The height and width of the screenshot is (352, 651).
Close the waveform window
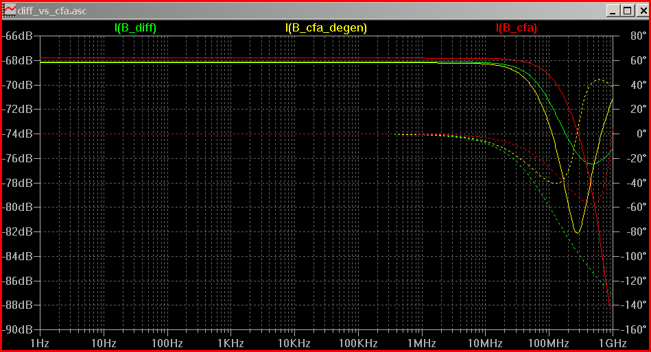[642, 10]
